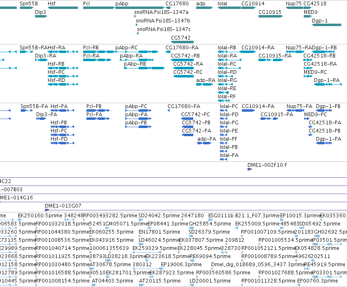Viewport: 347px width, 287px height.
Task: Click the Dip3-PA protein glyph
Action: pos(41,119)
